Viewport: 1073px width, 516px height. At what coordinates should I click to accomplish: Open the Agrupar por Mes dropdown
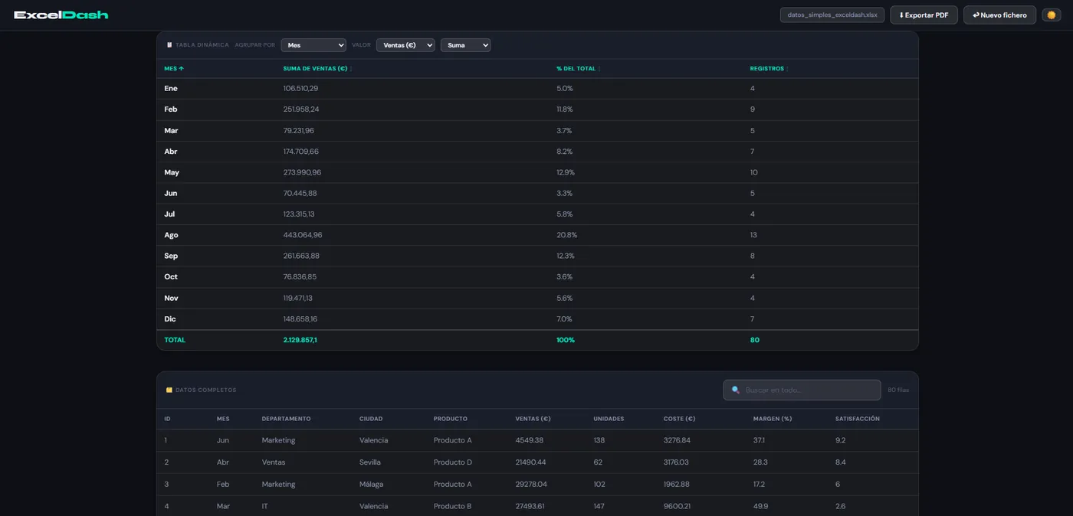(313, 45)
